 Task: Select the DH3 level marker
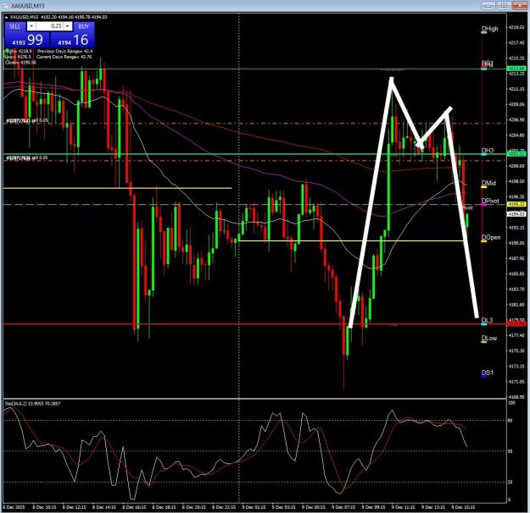pos(488,151)
